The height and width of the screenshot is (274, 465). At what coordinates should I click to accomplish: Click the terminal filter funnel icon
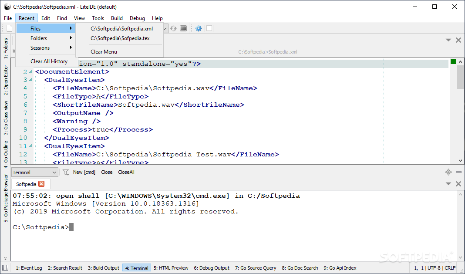pos(66,172)
